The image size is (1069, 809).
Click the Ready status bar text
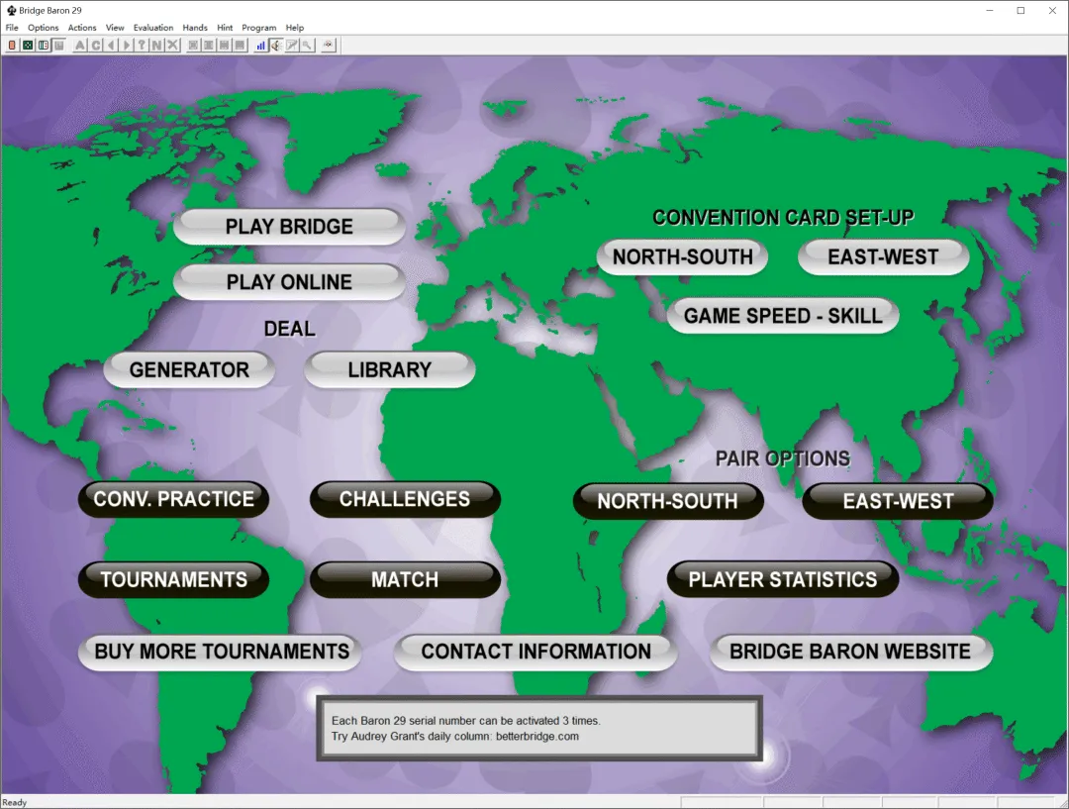(14, 802)
